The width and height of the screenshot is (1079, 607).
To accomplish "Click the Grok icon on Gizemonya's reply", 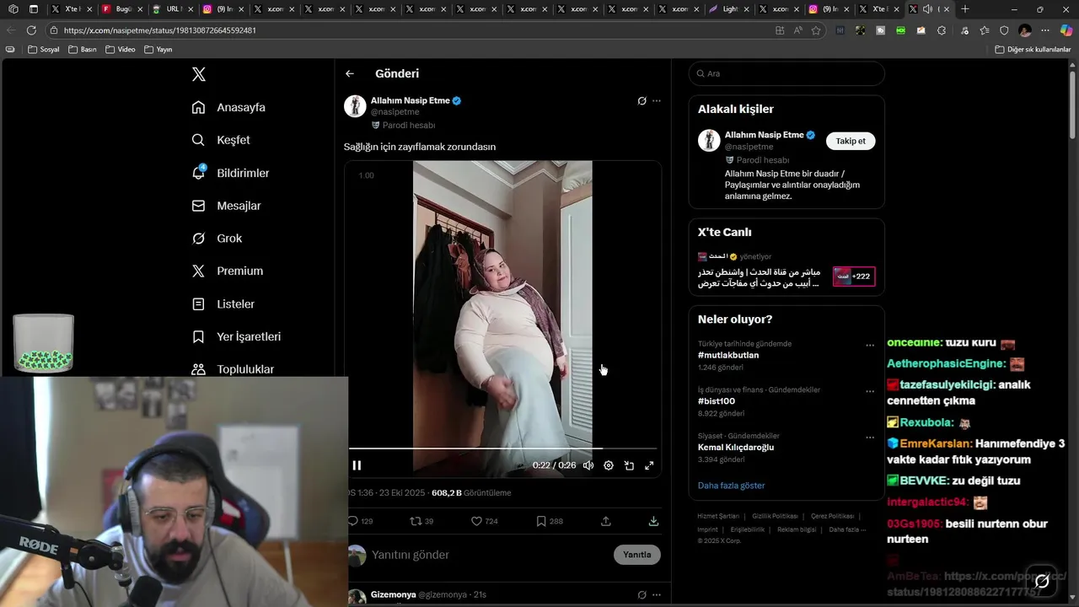I will pyautogui.click(x=641, y=594).
